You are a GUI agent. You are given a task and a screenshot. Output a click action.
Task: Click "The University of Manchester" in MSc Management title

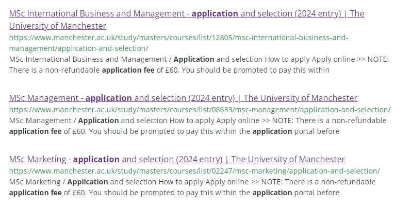point(300,98)
